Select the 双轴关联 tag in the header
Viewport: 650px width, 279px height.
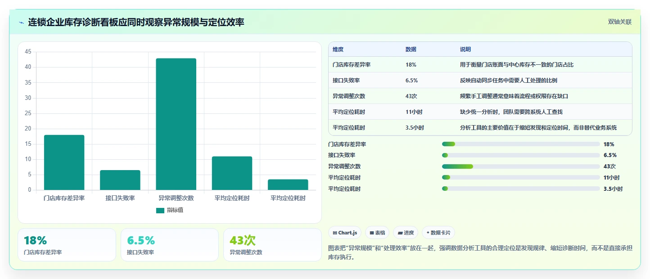tap(620, 22)
